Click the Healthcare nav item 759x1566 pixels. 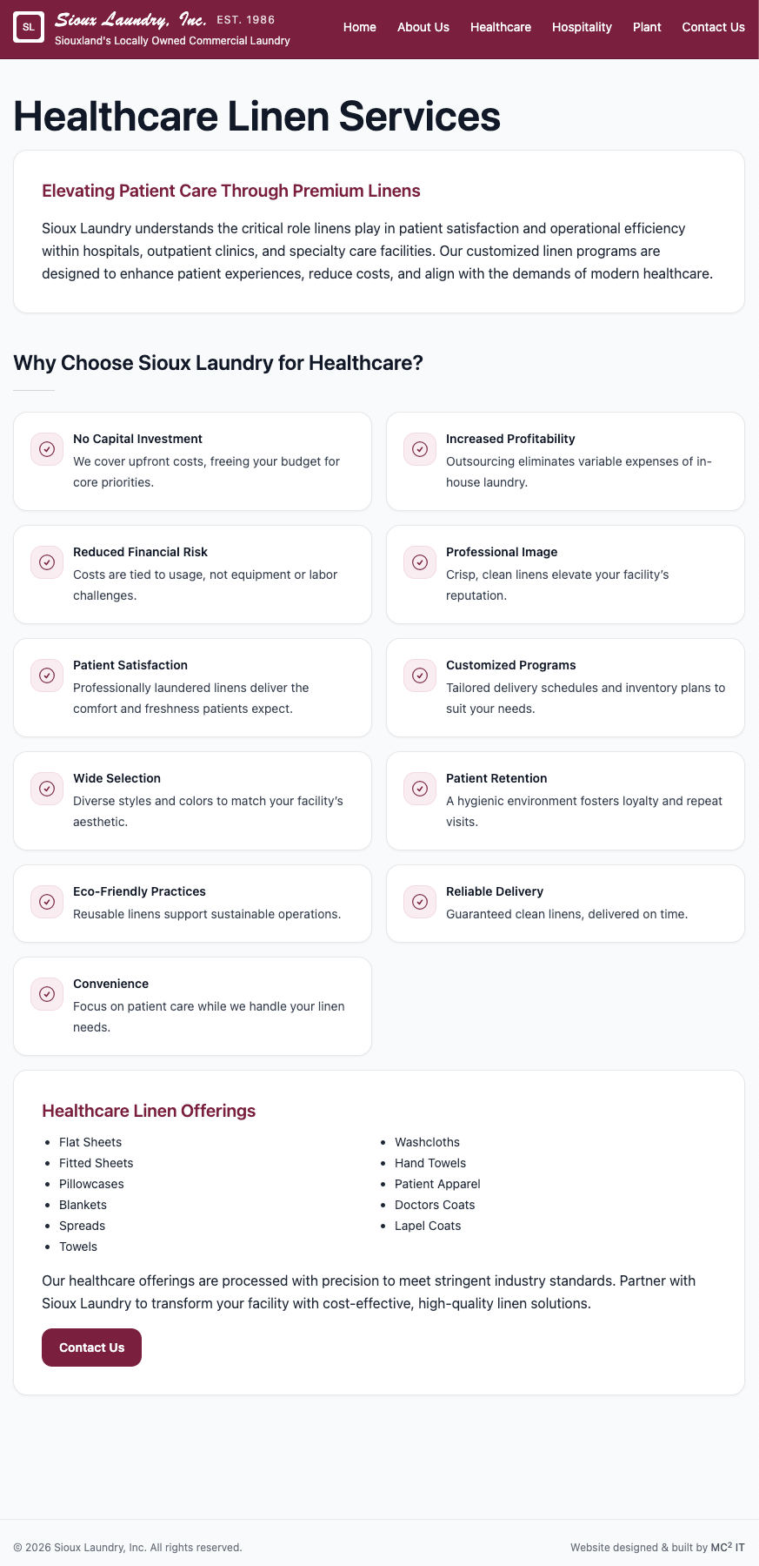(500, 27)
